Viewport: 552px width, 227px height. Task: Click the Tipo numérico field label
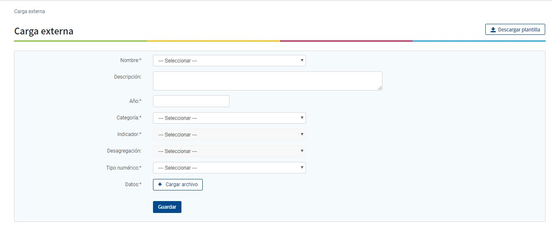[x=124, y=168]
